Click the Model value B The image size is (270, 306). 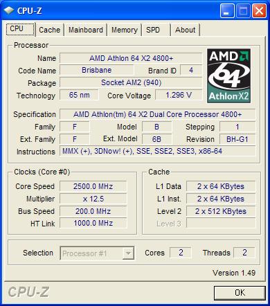pos(156,127)
